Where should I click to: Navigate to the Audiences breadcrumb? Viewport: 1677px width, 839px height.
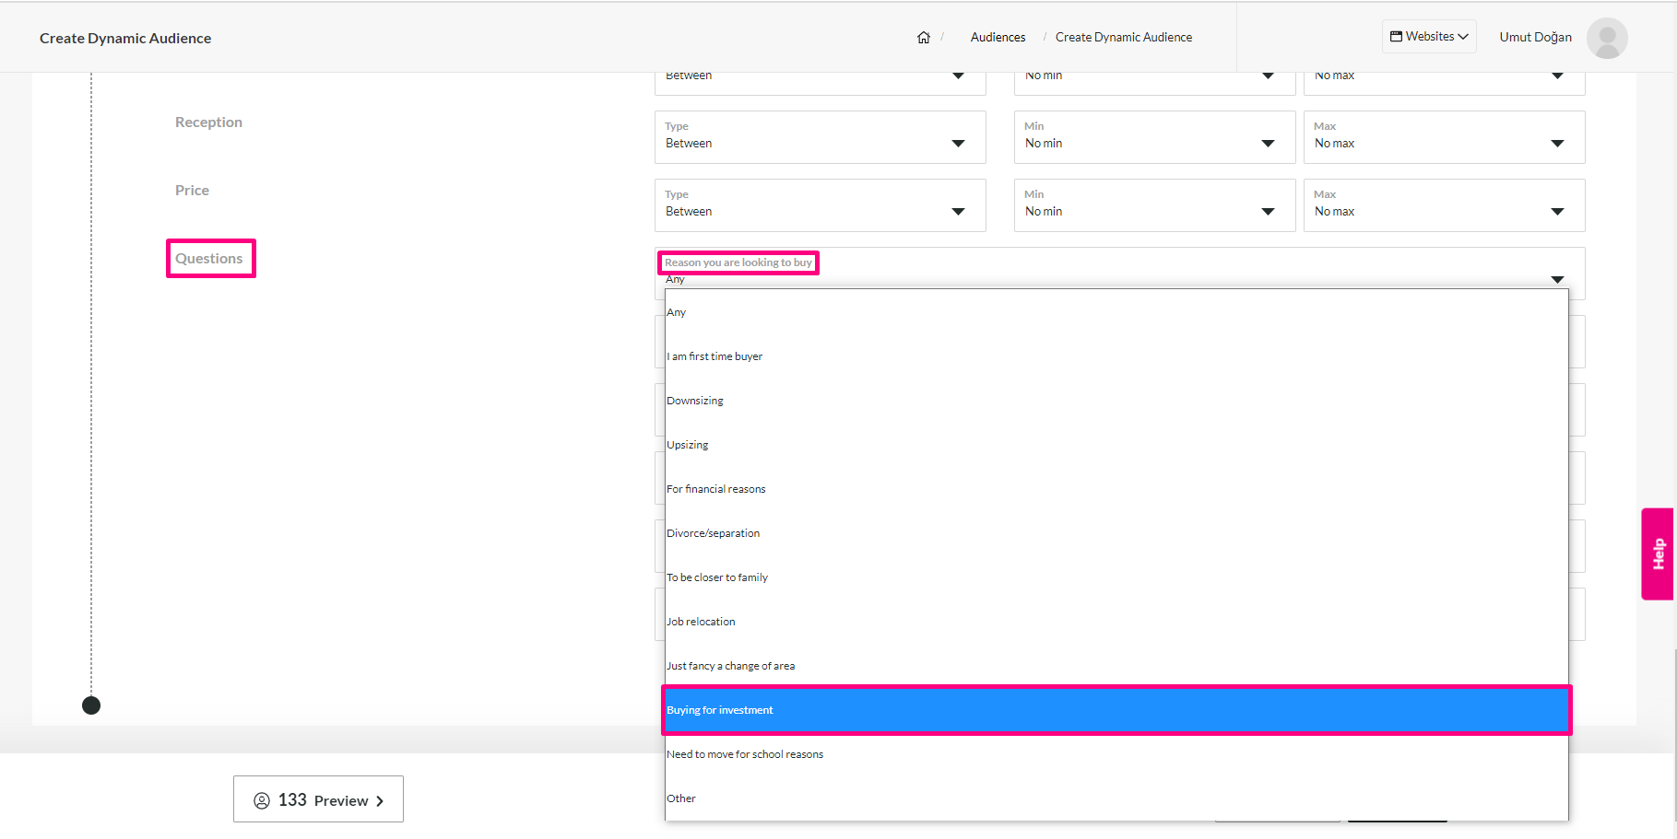pyautogui.click(x=998, y=38)
